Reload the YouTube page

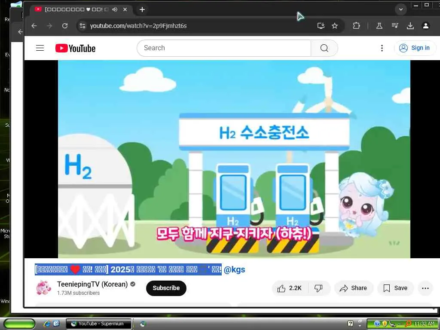[65, 26]
